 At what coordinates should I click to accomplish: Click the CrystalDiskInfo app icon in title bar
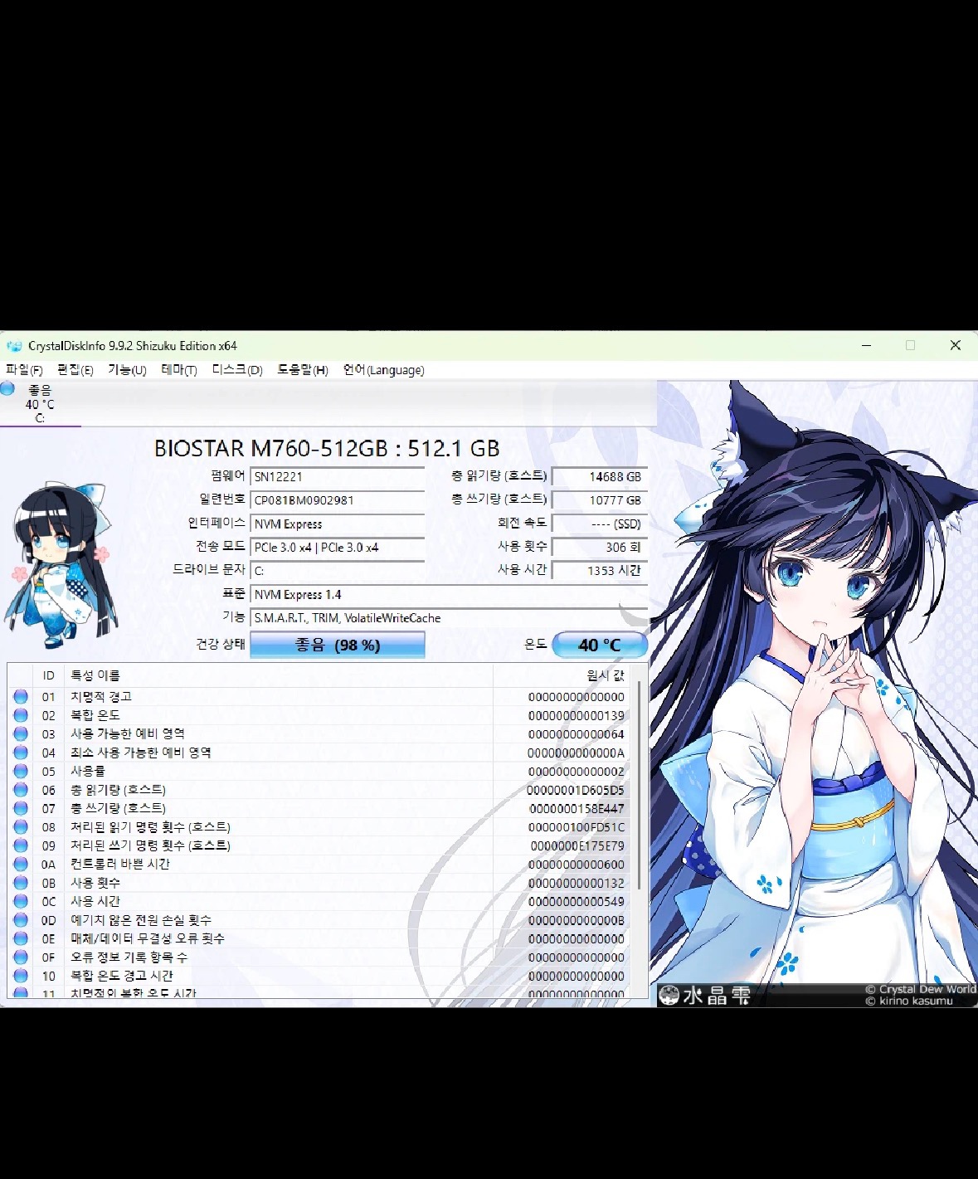tap(13, 346)
